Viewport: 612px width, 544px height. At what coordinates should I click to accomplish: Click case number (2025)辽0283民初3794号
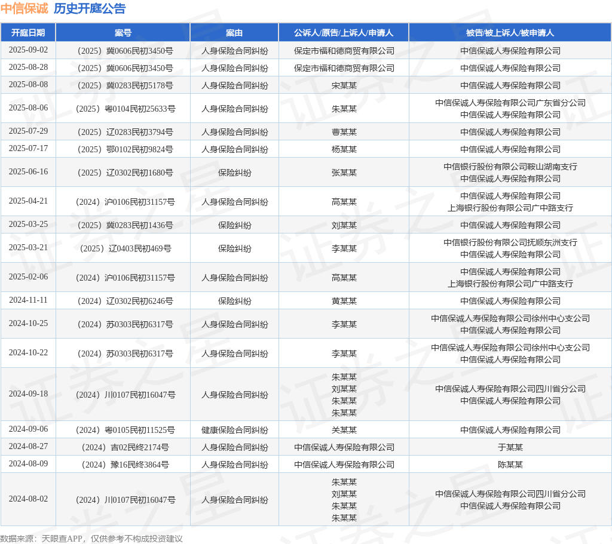click(x=126, y=132)
